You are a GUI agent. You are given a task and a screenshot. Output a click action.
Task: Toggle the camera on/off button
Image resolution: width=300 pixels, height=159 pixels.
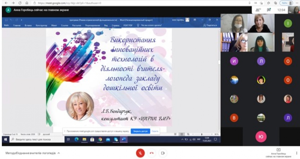(163, 153)
